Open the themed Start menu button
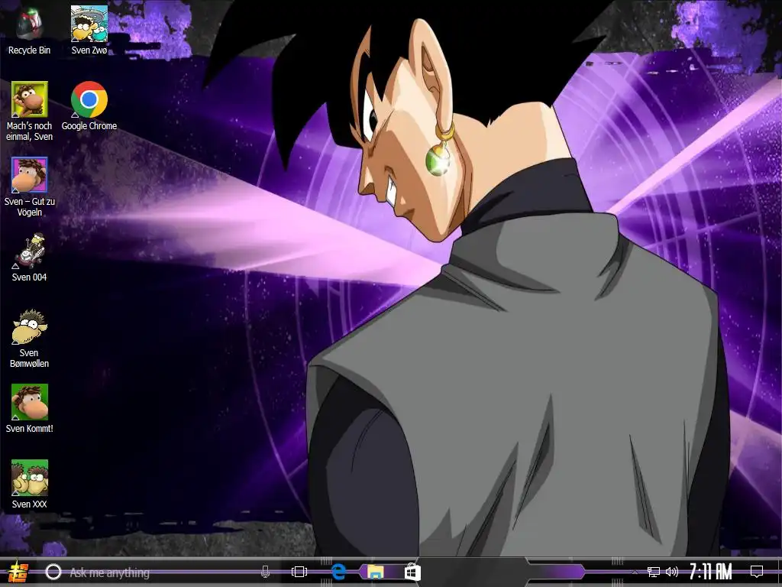782x587 pixels. 18,572
